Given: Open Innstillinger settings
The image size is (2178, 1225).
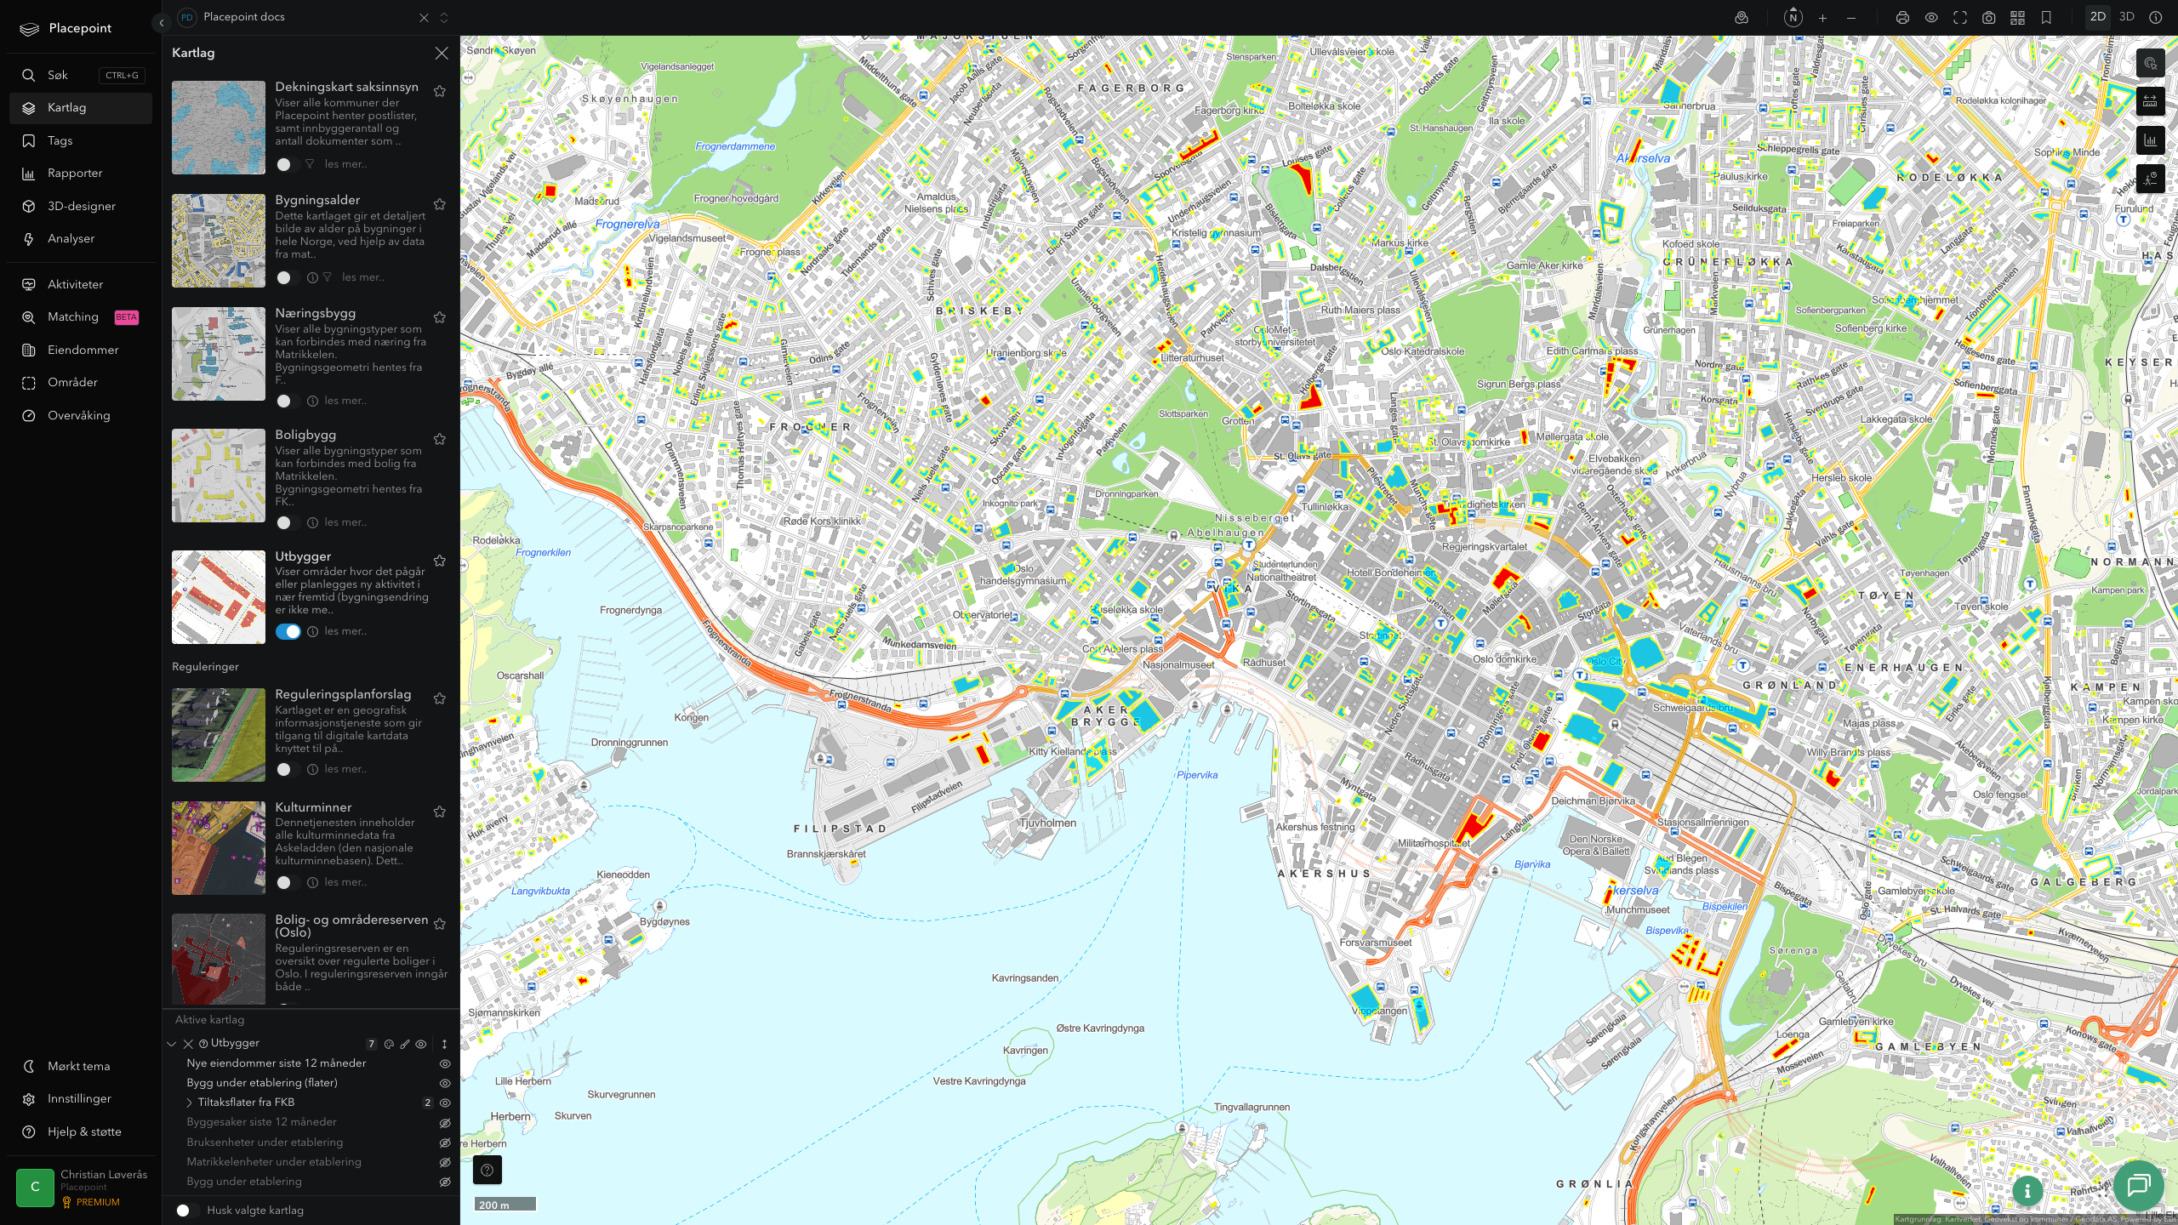Looking at the screenshot, I should (81, 1099).
